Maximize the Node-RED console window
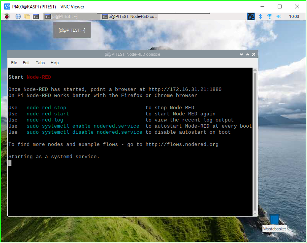307x243 pixels. pyautogui.click(x=248, y=54)
